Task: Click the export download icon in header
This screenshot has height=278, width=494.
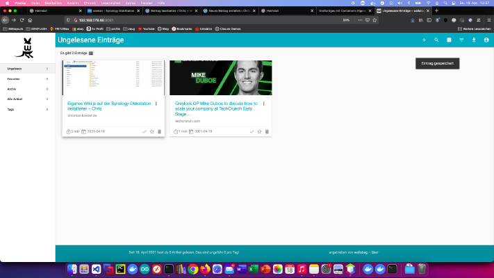Action: point(474,40)
